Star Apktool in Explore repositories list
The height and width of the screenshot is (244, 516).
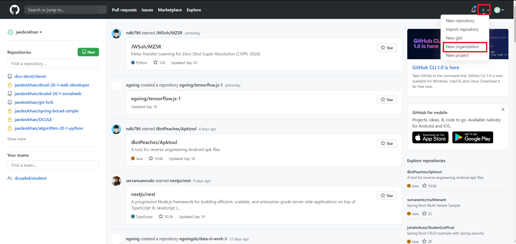click(x=429, y=186)
